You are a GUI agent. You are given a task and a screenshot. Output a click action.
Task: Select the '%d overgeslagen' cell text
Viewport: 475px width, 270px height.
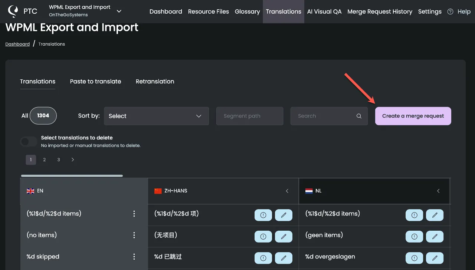pos(330,257)
